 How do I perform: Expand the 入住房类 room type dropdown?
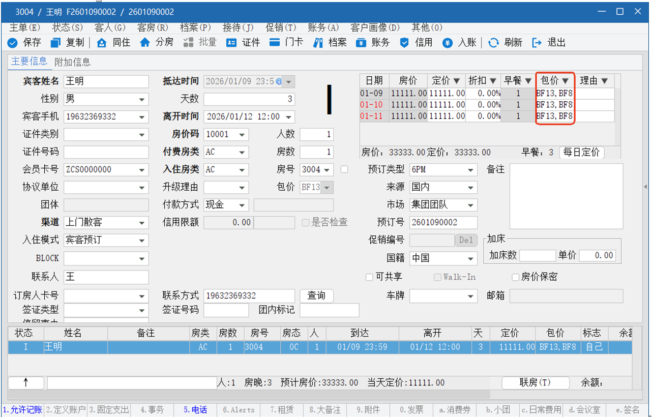coord(242,169)
